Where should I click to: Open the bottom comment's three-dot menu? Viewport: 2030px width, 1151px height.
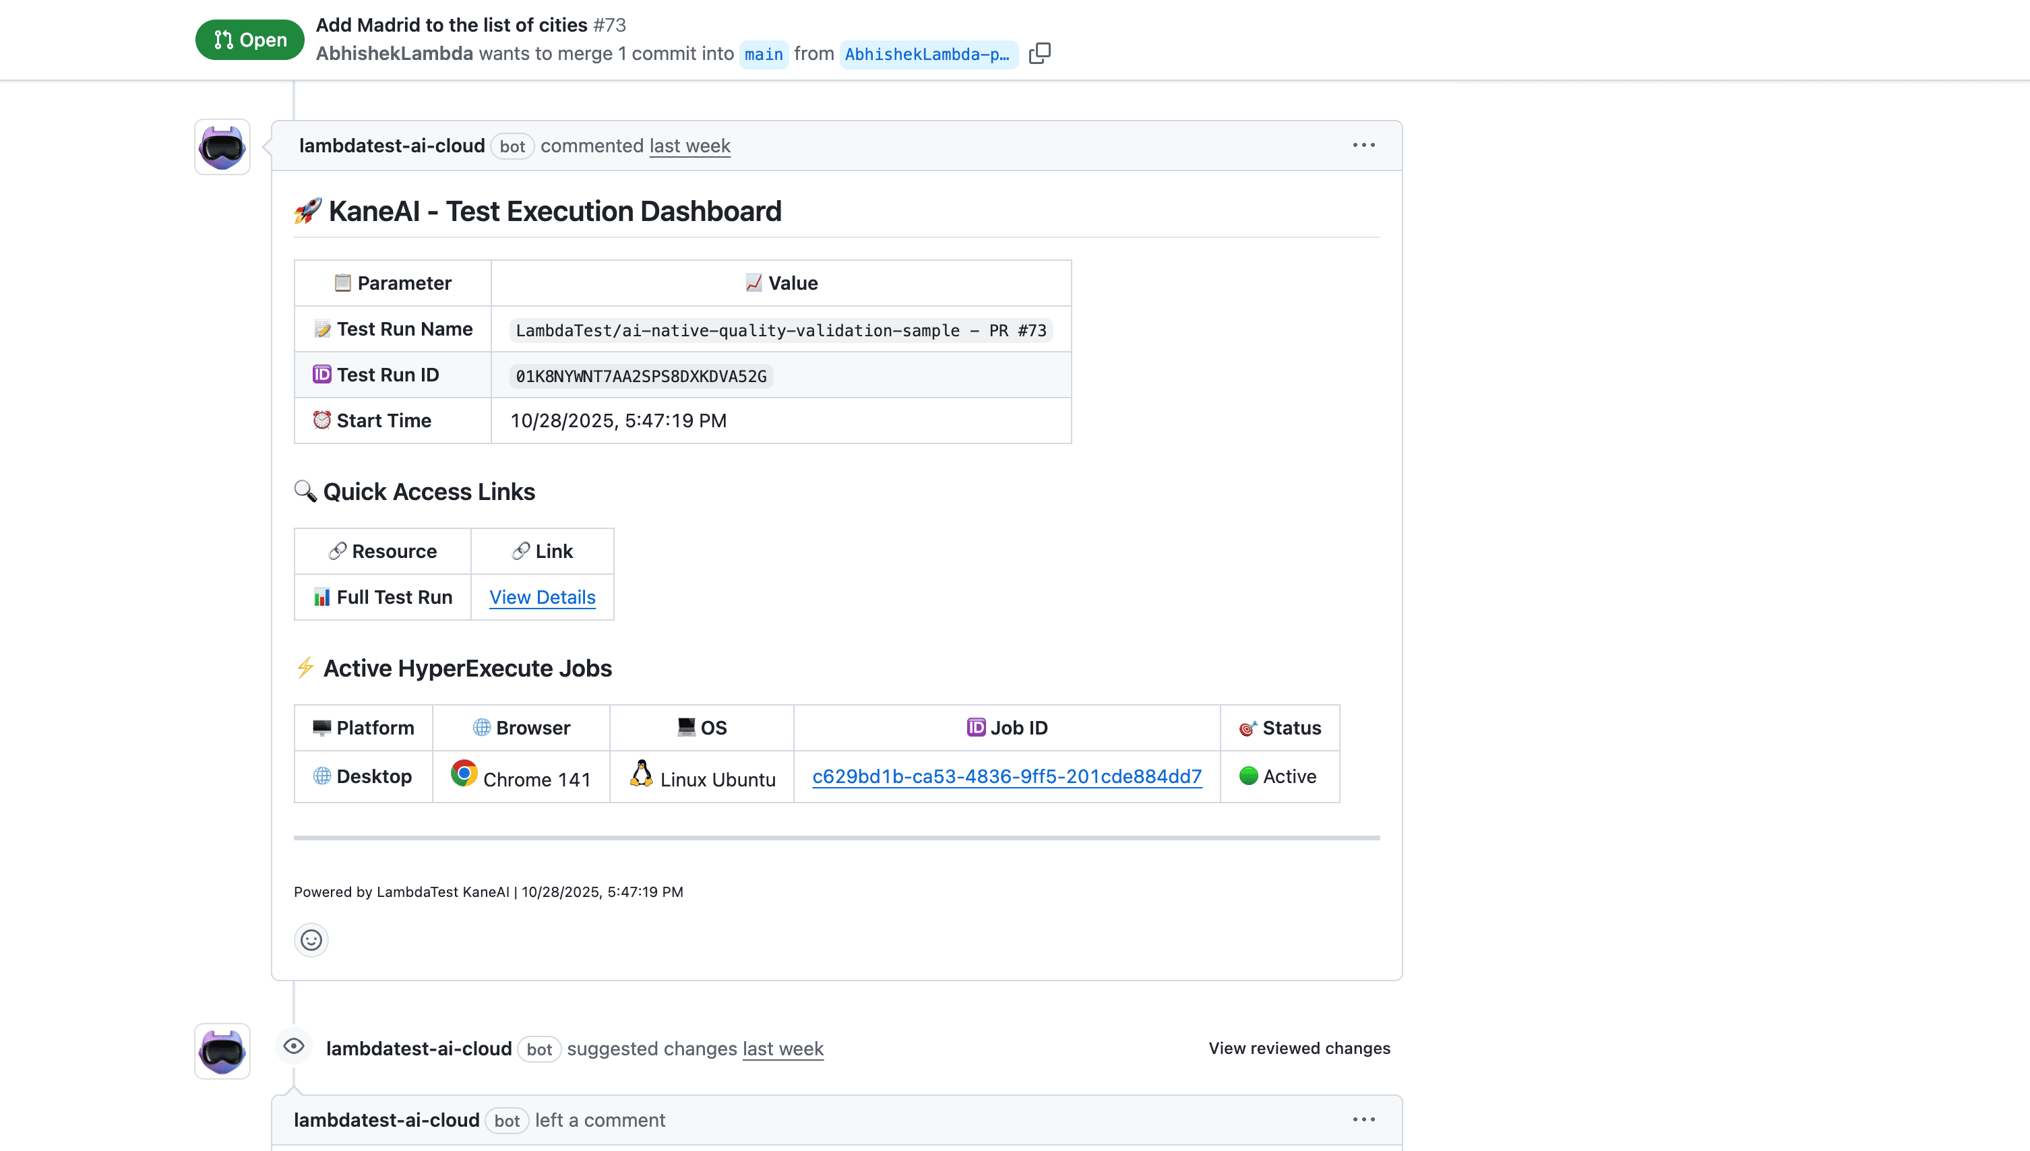pyautogui.click(x=1364, y=1118)
